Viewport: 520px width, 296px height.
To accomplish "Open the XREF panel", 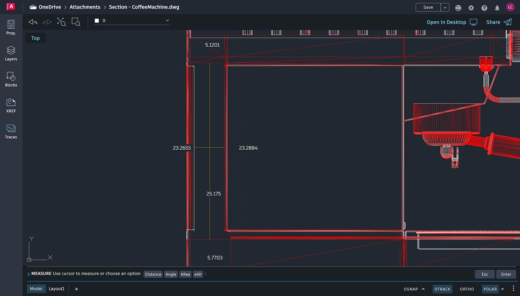I will pos(11,106).
